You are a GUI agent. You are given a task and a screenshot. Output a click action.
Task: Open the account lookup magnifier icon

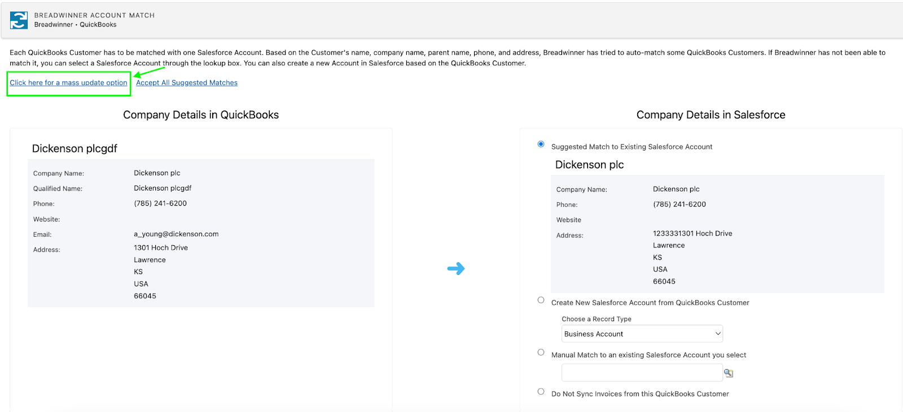(729, 373)
